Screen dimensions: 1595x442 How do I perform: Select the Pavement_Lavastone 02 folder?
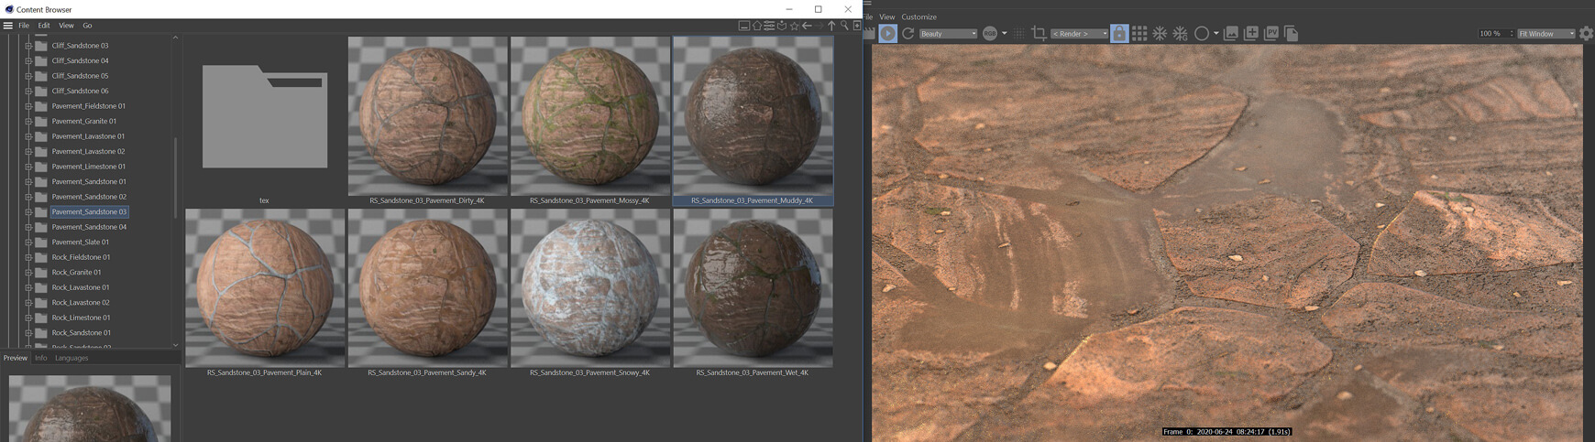(x=88, y=151)
